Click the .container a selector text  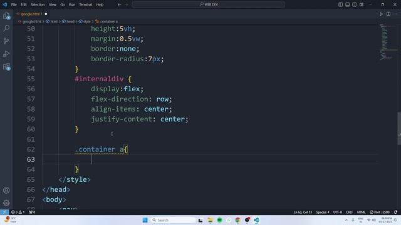(x=99, y=149)
